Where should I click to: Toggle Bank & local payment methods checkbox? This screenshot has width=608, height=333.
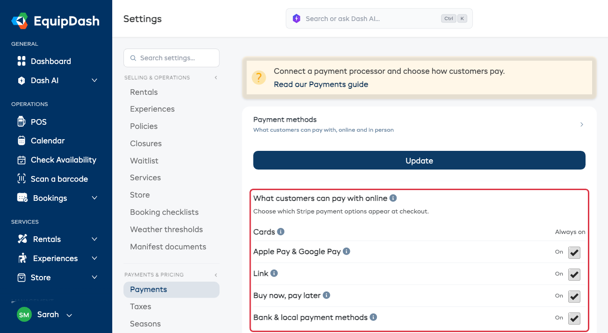(x=574, y=318)
